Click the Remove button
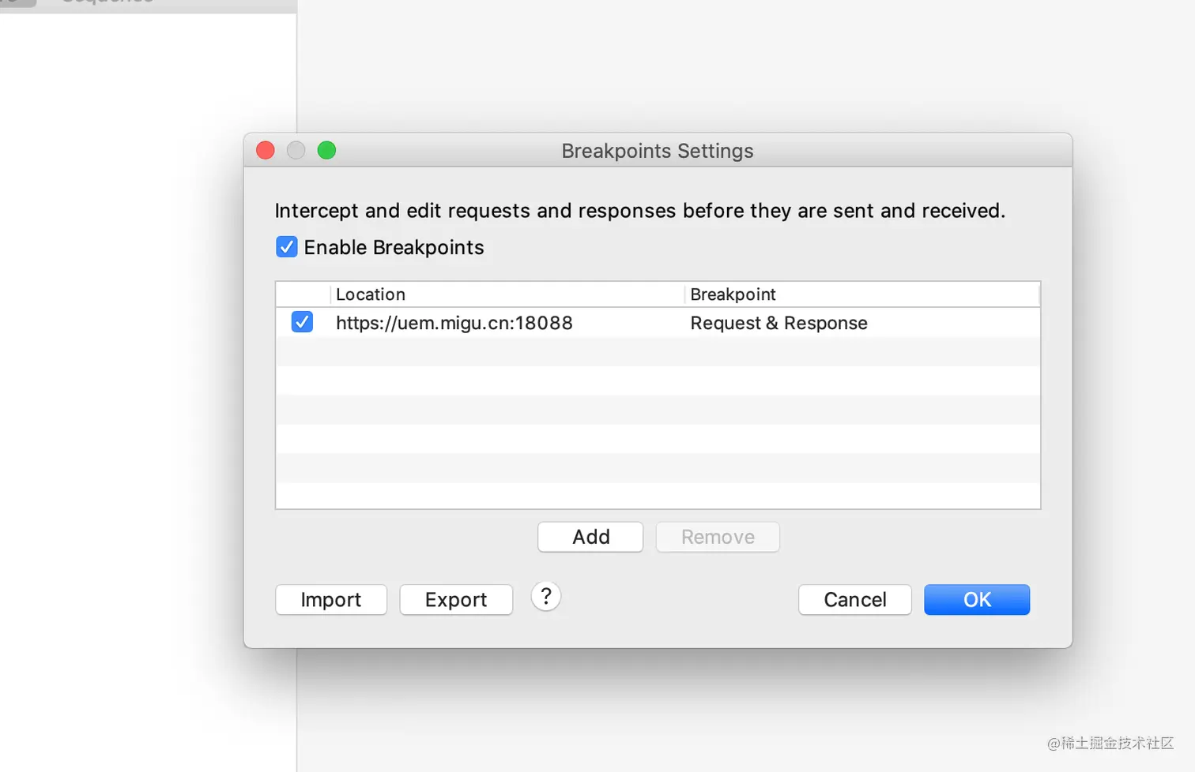The height and width of the screenshot is (772, 1195). pos(718,537)
